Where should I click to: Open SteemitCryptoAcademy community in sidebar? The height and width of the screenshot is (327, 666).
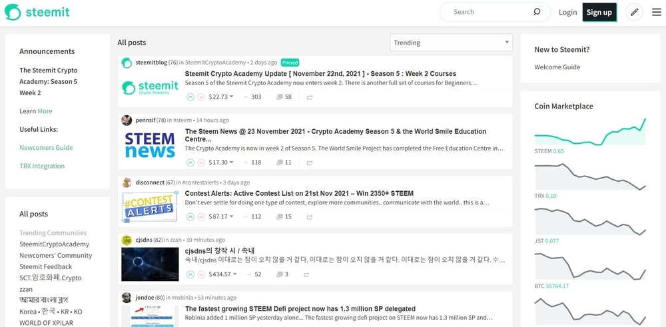(55, 244)
